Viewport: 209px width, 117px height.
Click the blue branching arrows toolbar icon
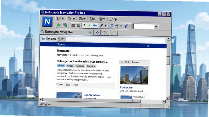pyautogui.click(x=117, y=26)
